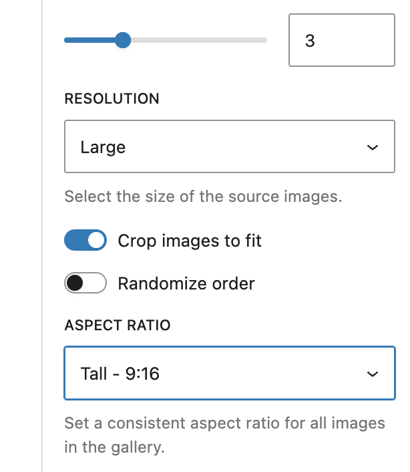This screenshot has height=472, width=410.
Task: Click 'Select the size of the source images' text
Action: (203, 197)
